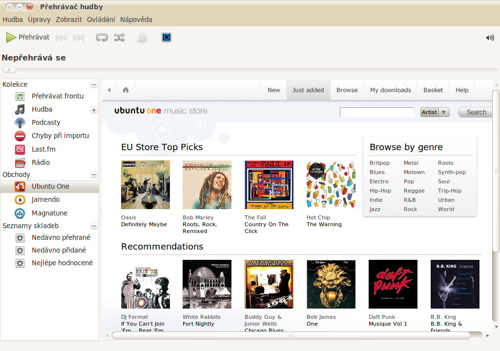Click the store search input field
This screenshot has width=500, height=351.
click(377, 112)
